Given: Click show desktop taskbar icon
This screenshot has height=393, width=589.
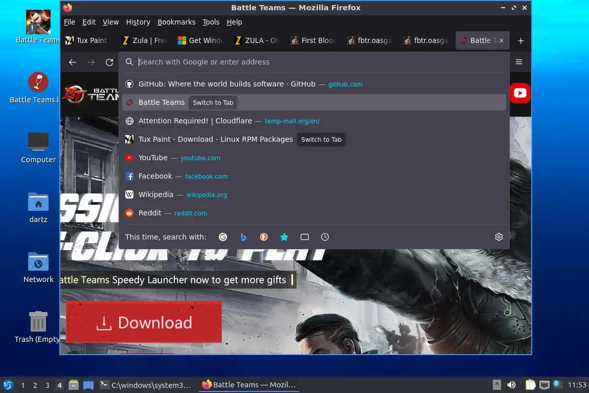Looking at the screenshot, I should coord(88,385).
